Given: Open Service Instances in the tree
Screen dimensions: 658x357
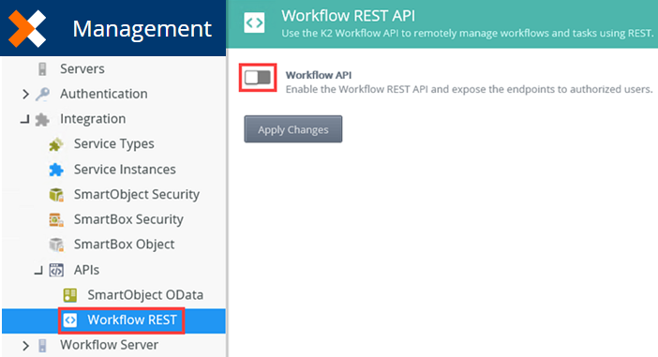Looking at the screenshot, I should pyautogui.click(x=125, y=170).
